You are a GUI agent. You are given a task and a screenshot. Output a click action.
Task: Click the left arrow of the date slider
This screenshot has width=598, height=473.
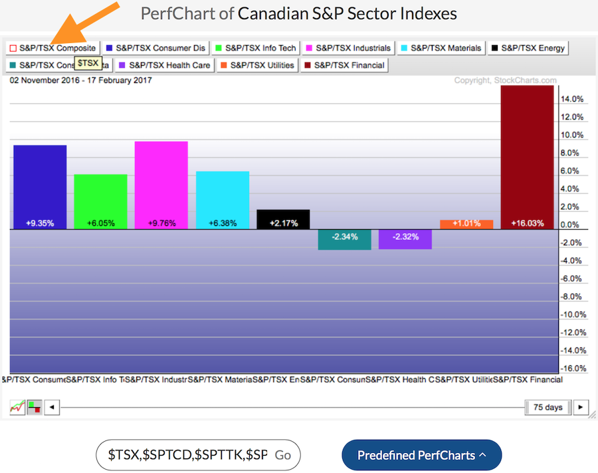52,407
